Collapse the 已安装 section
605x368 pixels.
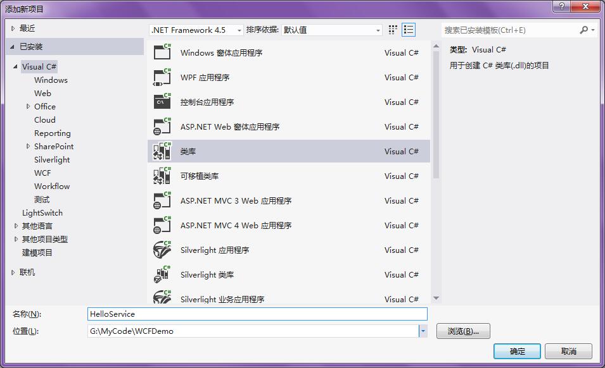(12, 47)
